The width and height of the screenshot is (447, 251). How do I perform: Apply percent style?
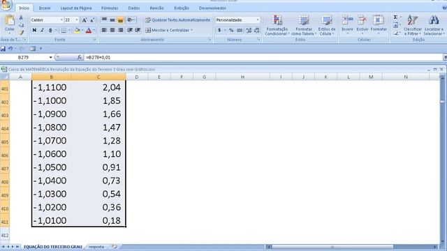(231, 30)
